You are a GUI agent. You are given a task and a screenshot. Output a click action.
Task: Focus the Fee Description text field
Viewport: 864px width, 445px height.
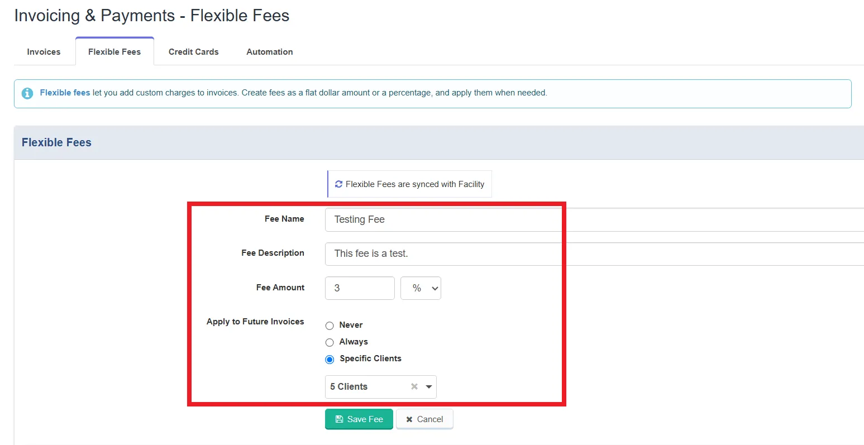tap(594, 253)
